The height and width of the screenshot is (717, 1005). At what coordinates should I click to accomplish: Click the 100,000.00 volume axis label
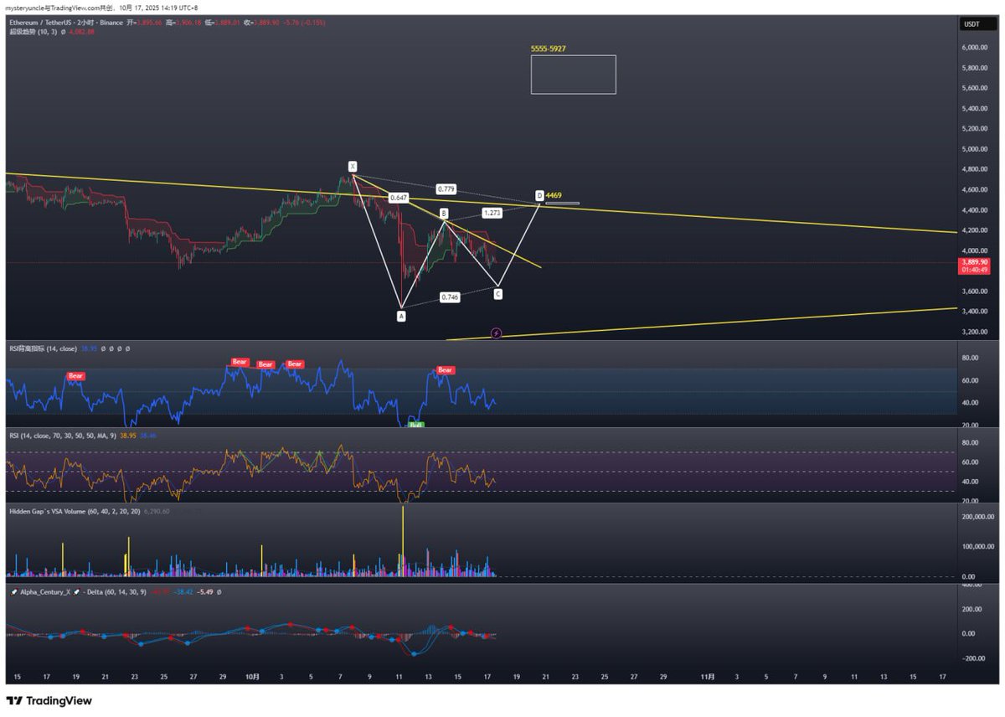(977, 547)
